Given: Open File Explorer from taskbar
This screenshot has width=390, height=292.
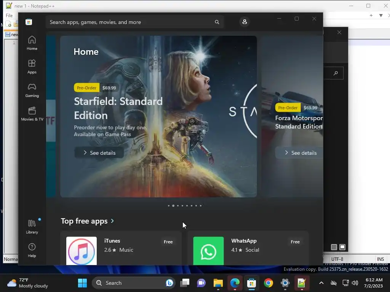Looking at the screenshot, I should pos(218,283).
